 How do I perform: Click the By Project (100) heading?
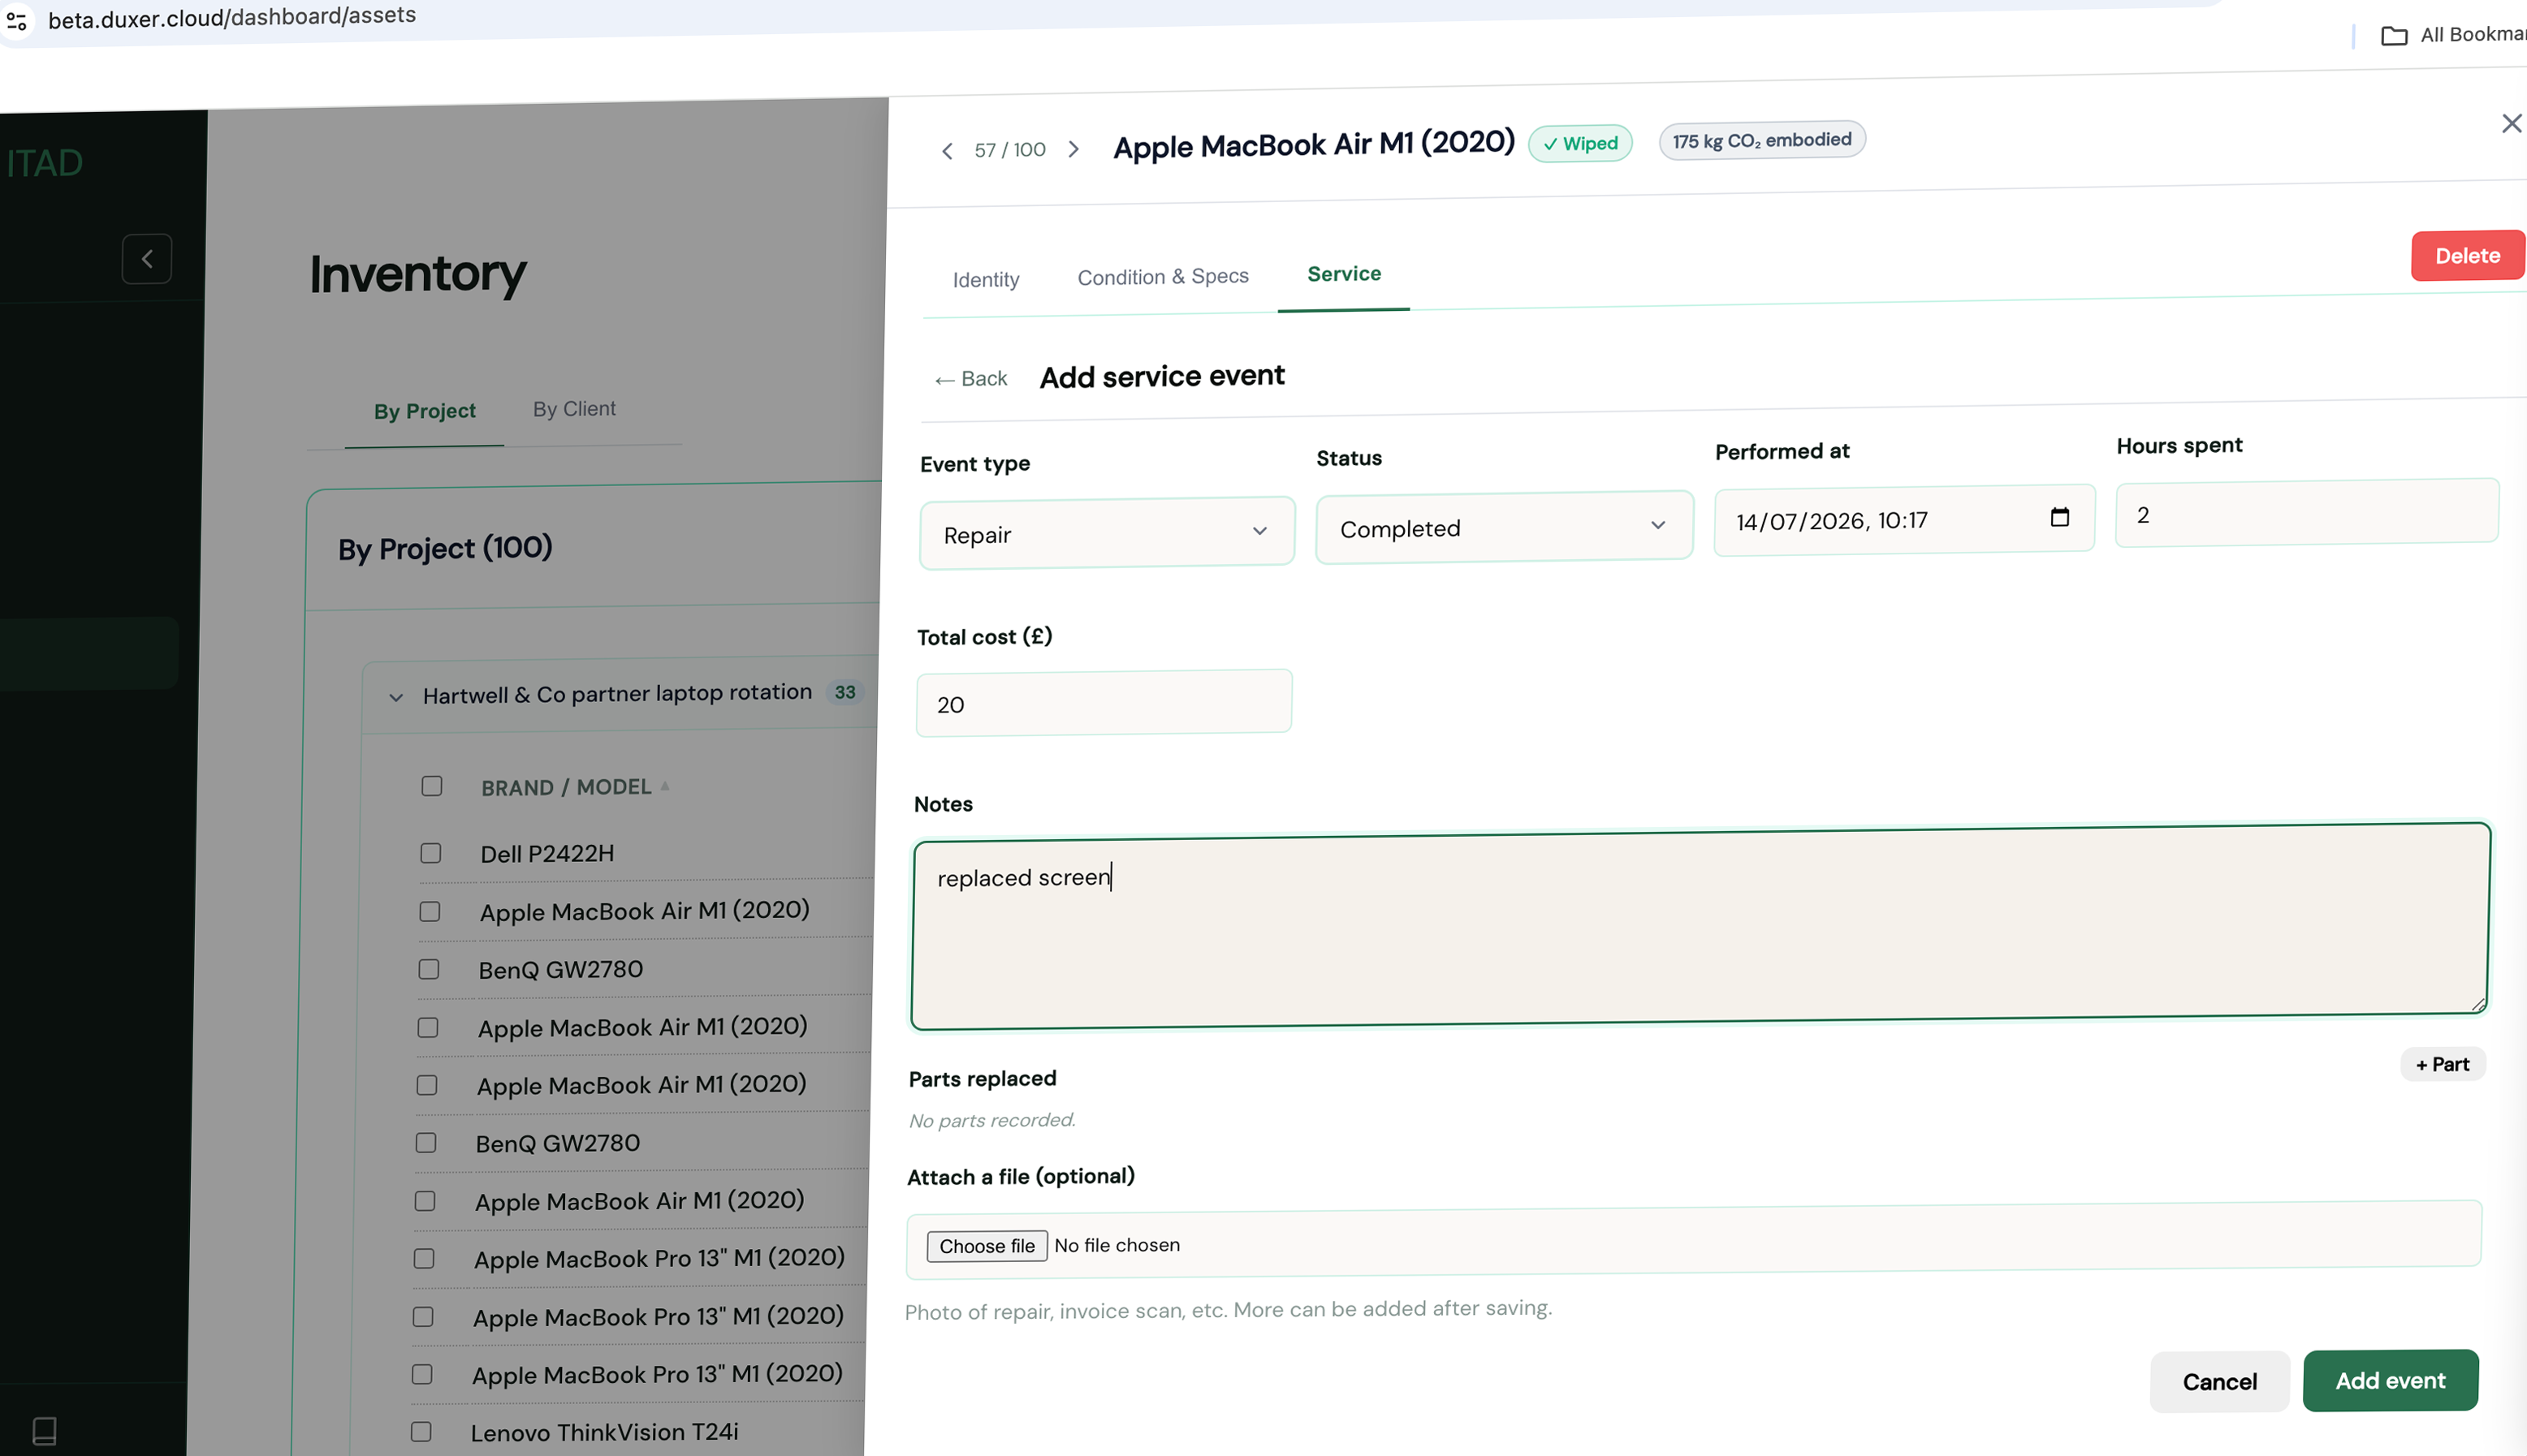[445, 548]
